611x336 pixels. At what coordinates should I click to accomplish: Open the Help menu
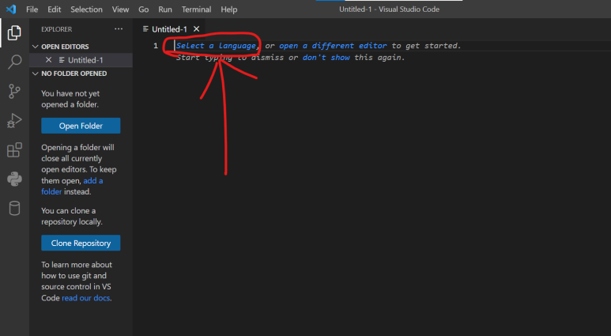click(228, 9)
